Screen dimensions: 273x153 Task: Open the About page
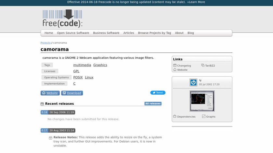179,33
